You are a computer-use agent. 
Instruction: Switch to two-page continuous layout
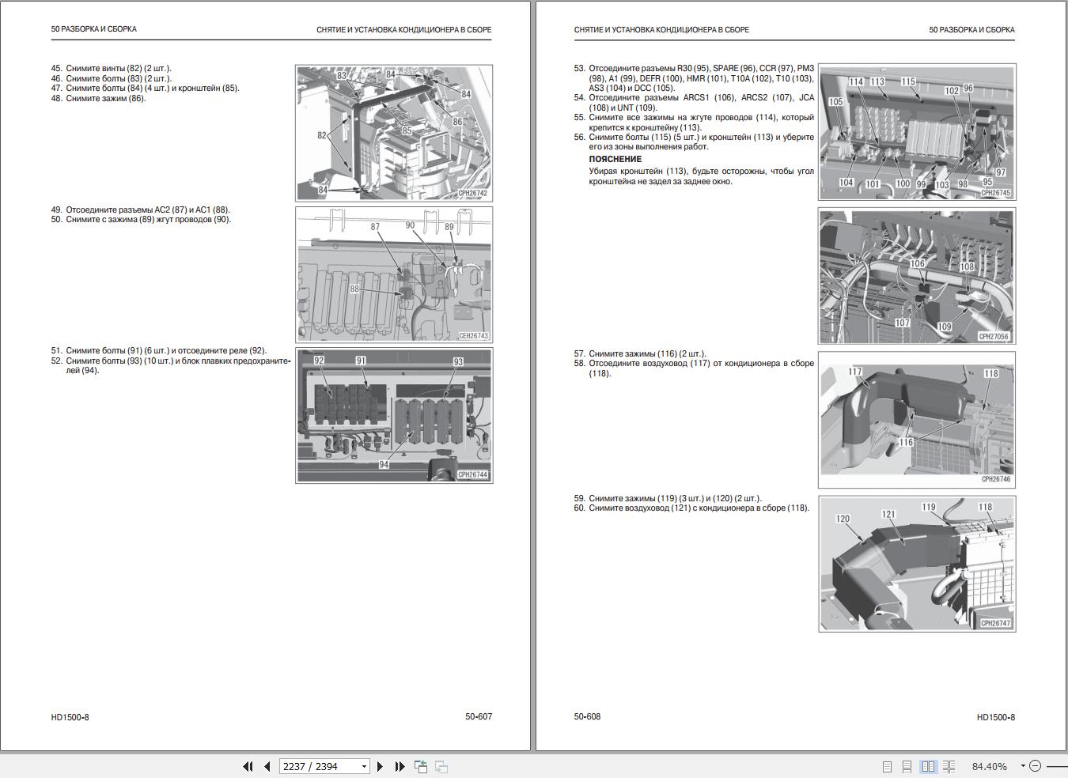[949, 765]
